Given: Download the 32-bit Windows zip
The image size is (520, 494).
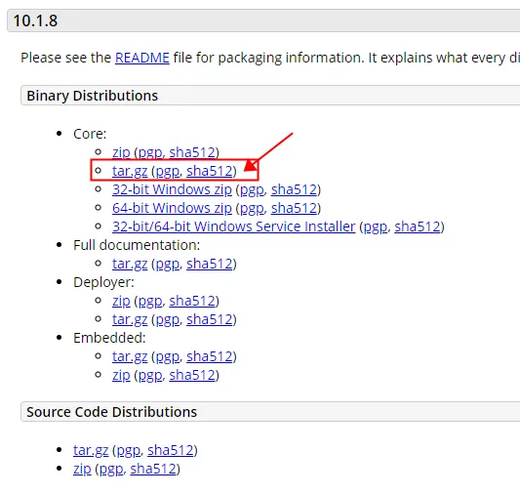Looking at the screenshot, I should click(x=172, y=189).
